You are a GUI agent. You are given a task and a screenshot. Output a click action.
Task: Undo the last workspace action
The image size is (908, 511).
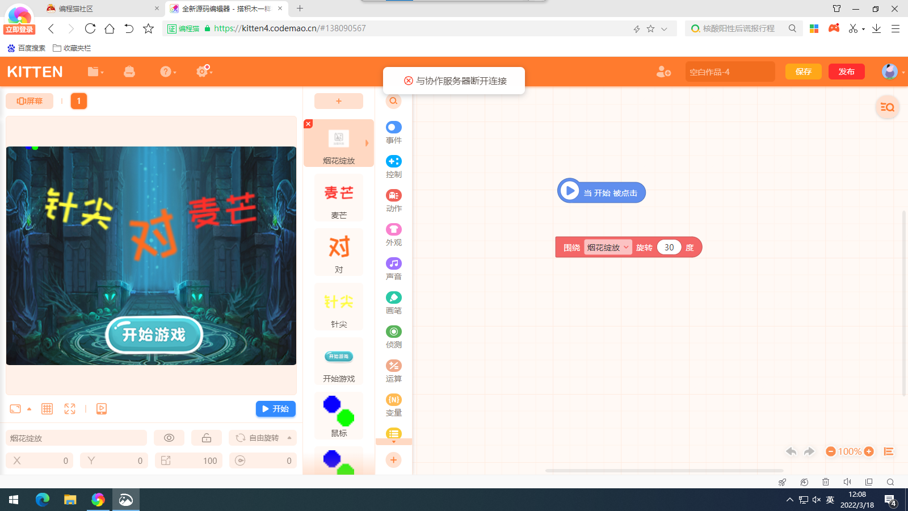[x=791, y=451]
